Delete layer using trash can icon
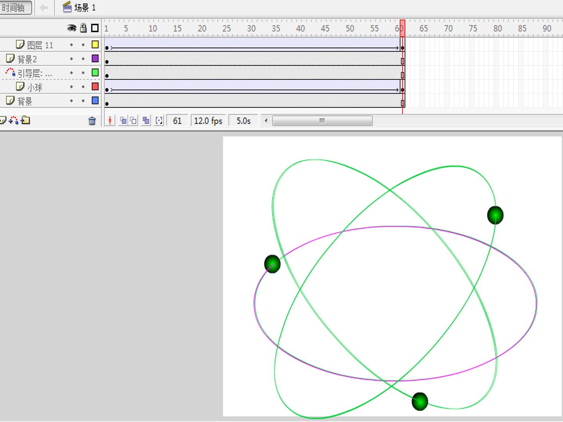Image resolution: width=563 pixels, height=422 pixels. [x=92, y=121]
